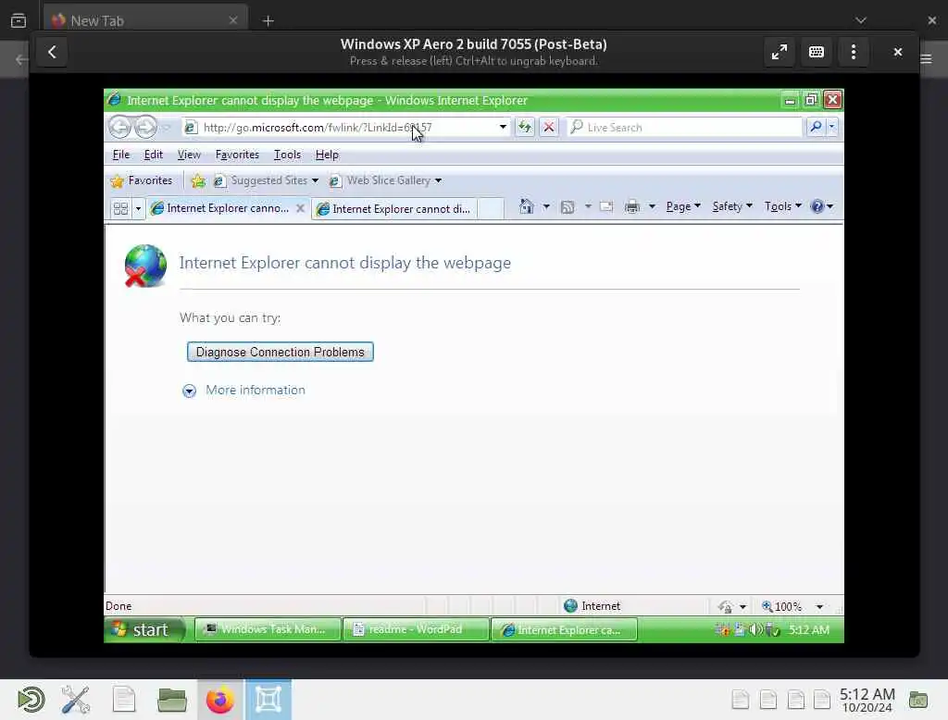Open the Page menu dropdown
Image resolution: width=948 pixels, height=720 pixels.
coord(683,206)
